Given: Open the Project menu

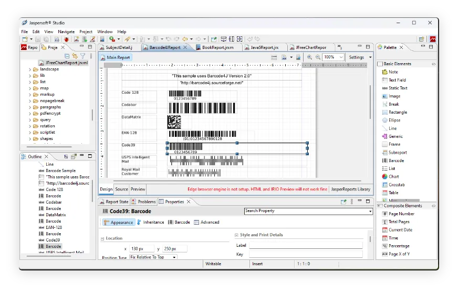Looking at the screenshot, I should 86,32.
